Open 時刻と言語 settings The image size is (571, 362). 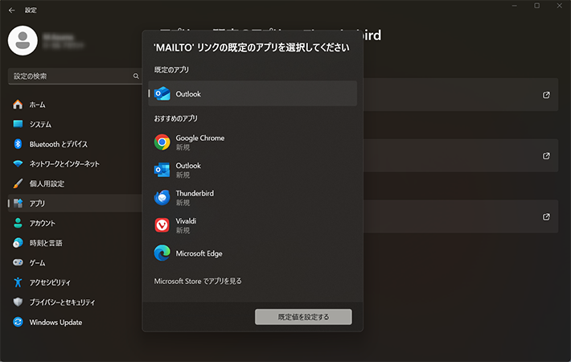pyautogui.click(x=75, y=243)
